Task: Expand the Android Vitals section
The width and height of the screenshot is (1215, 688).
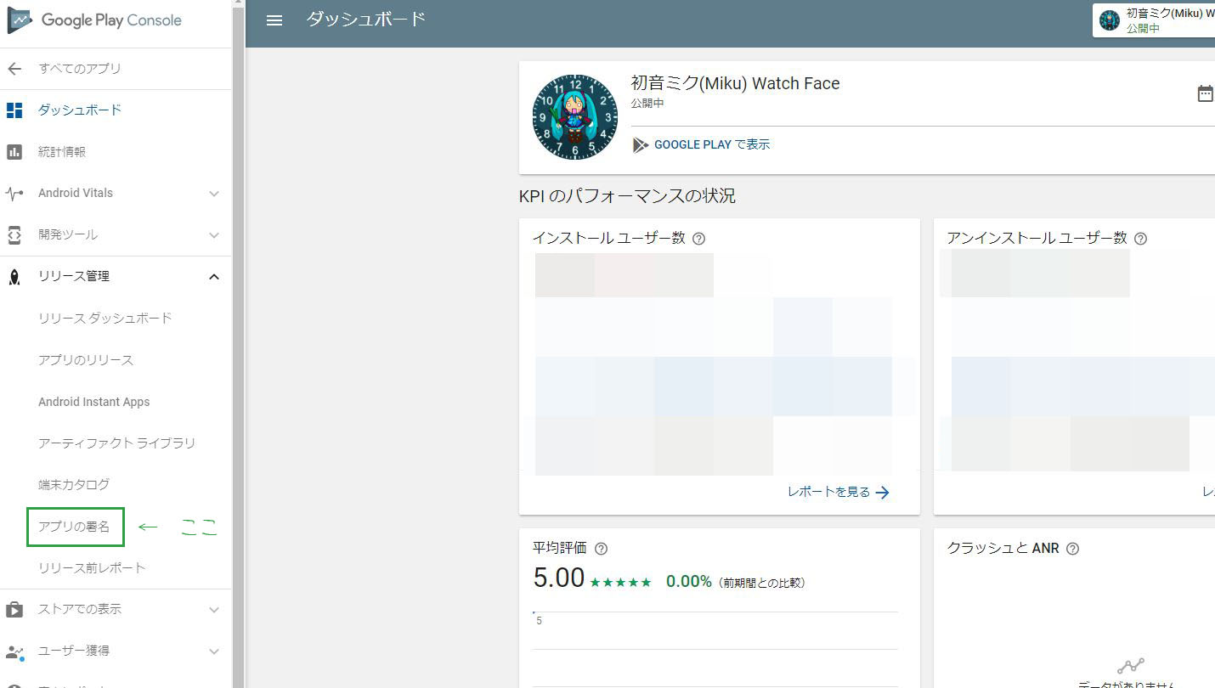Action: (213, 194)
